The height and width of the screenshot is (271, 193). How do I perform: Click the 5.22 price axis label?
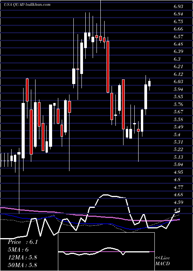178,149
